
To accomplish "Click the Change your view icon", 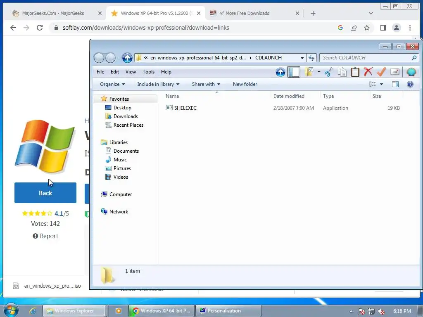I will click(x=373, y=84).
